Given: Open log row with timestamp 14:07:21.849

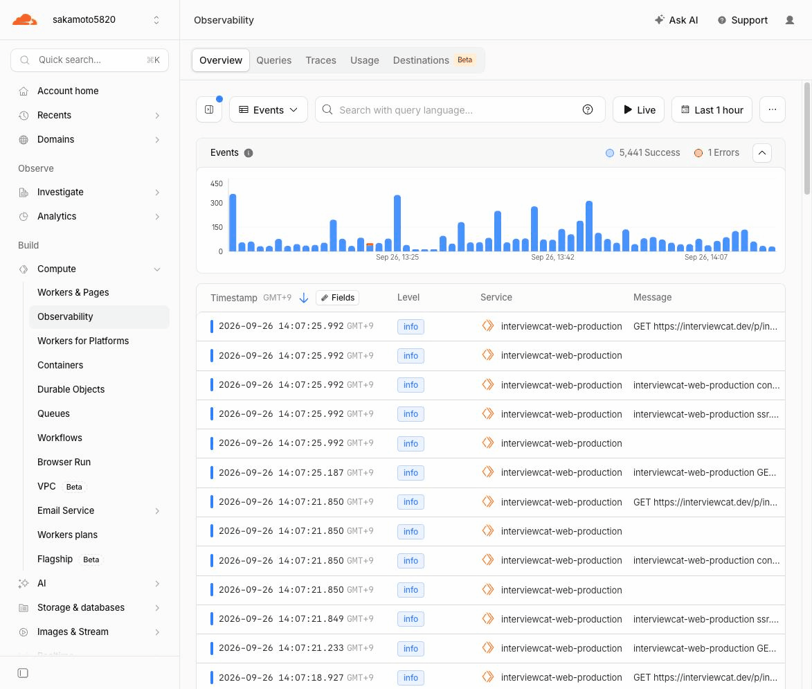Looking at the screenshot, I should (490, 620).
